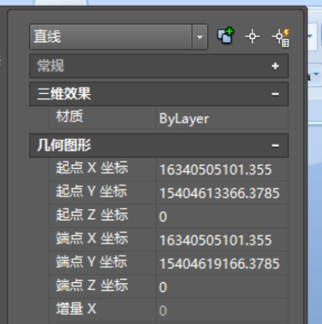Image resolution: width=322 pixels, height=324 pixels.
Task: Open the 直线 object type dropdown
Action: (119, 37)
